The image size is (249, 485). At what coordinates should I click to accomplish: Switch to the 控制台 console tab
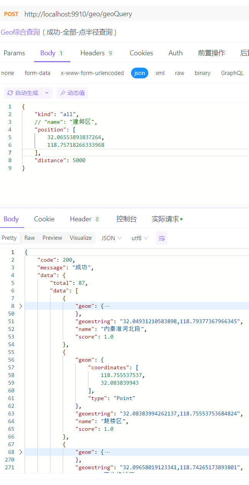(126, 219)
